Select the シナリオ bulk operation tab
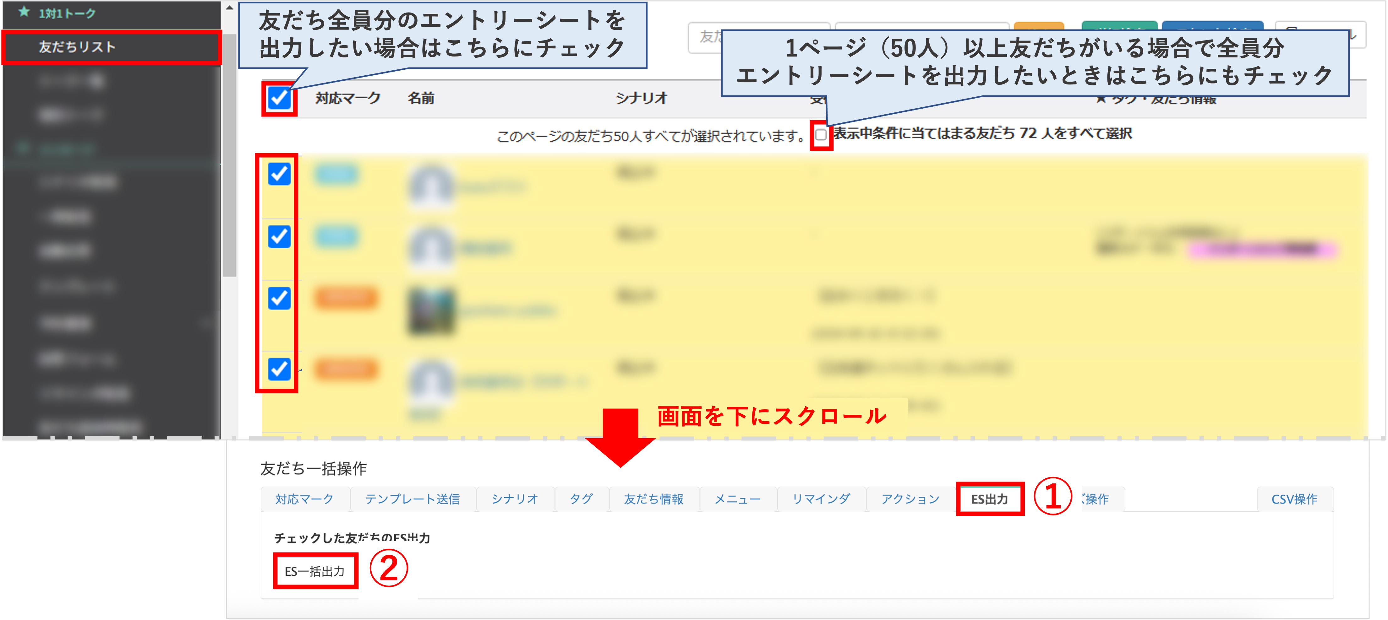This screenshot has width=1388, height=620. (x=515, y=499)
